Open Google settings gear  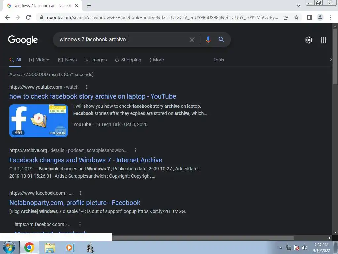309,40
